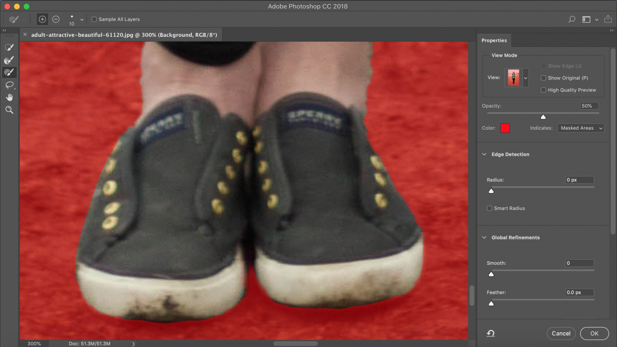Click the Share icon at top right
Viewport: 617px width, 347px height.
coord(607,19)
